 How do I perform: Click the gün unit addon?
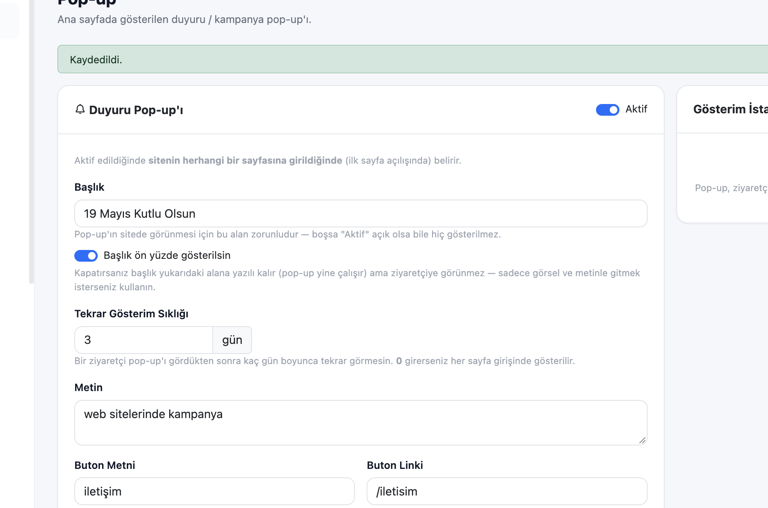click(x=232, y=340)
